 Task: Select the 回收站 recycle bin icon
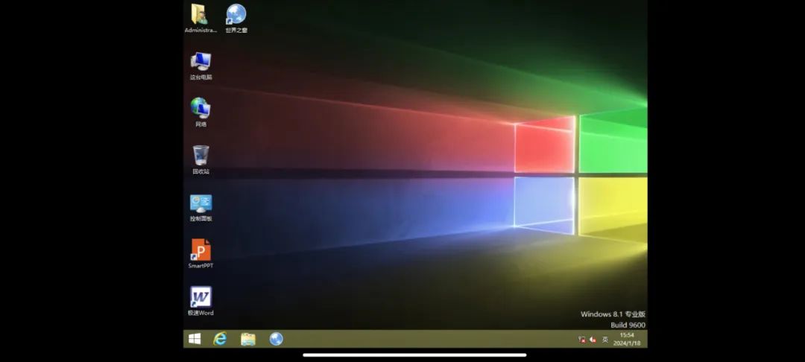tap(201, 159)
